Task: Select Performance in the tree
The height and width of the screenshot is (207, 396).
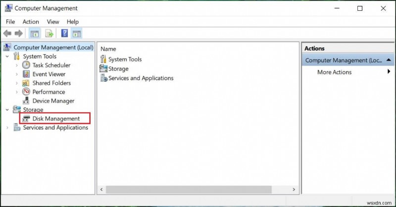Action: click(49, 92)
